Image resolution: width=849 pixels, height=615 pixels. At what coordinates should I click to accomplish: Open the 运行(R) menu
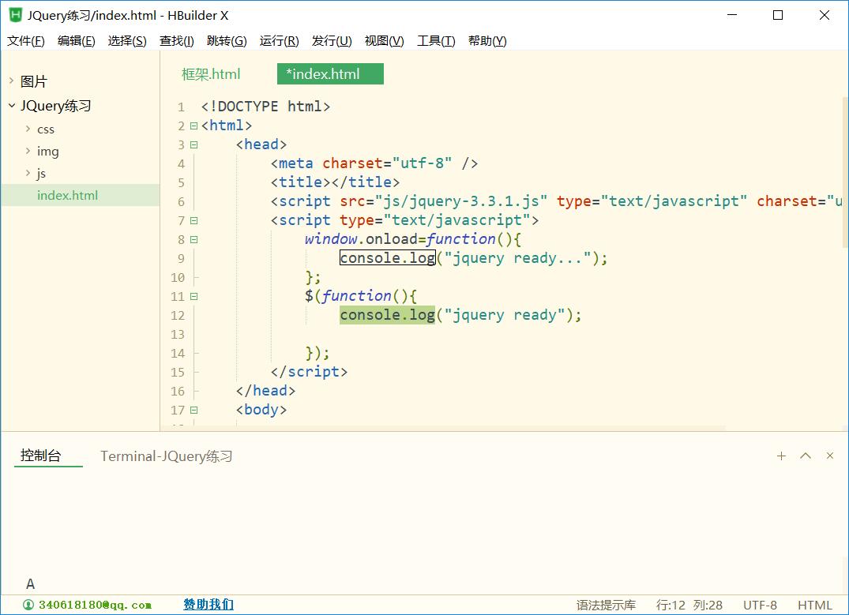(x=279, y=41)
